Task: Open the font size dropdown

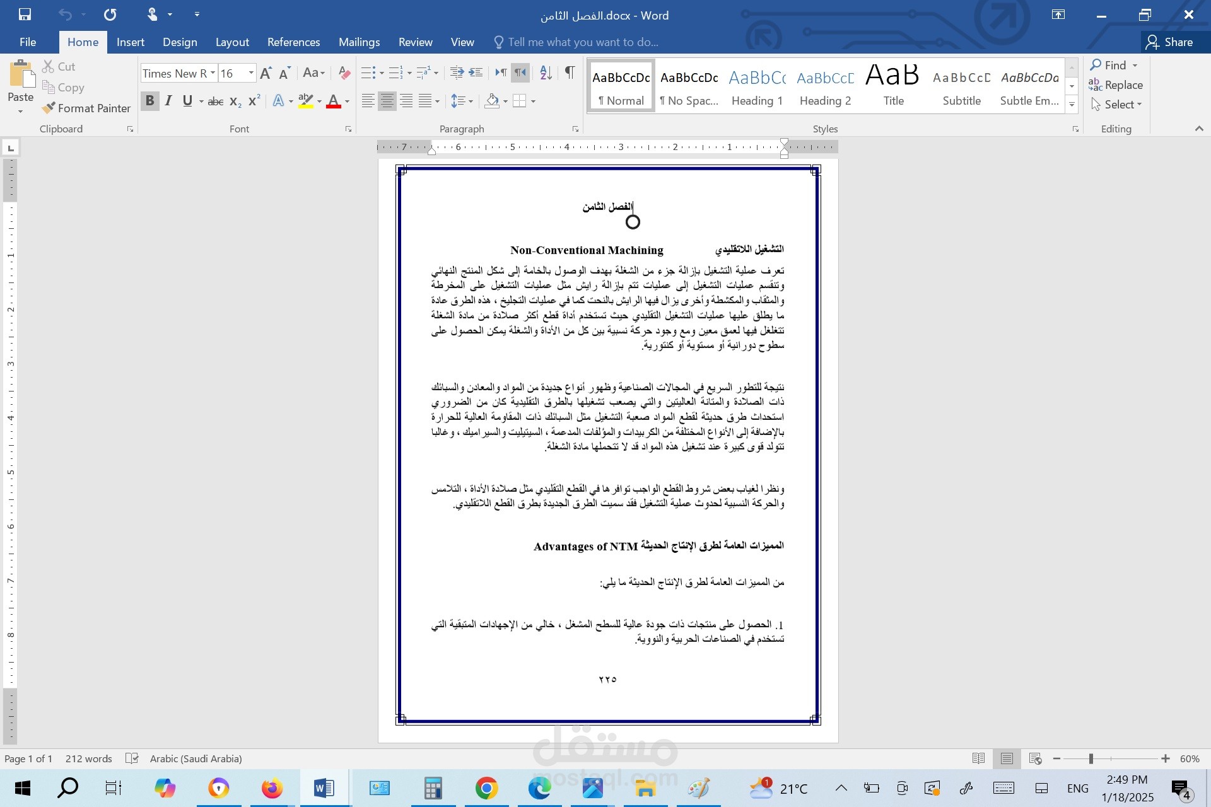Action: coord(251,73)
